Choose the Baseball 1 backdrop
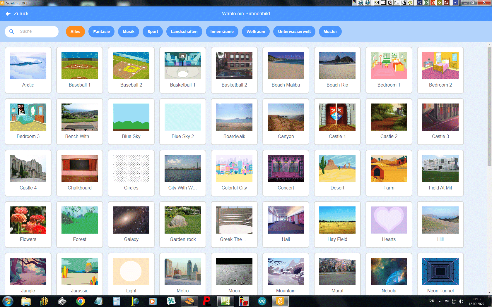This screenshot has width=492, height=307. (80, 70)
